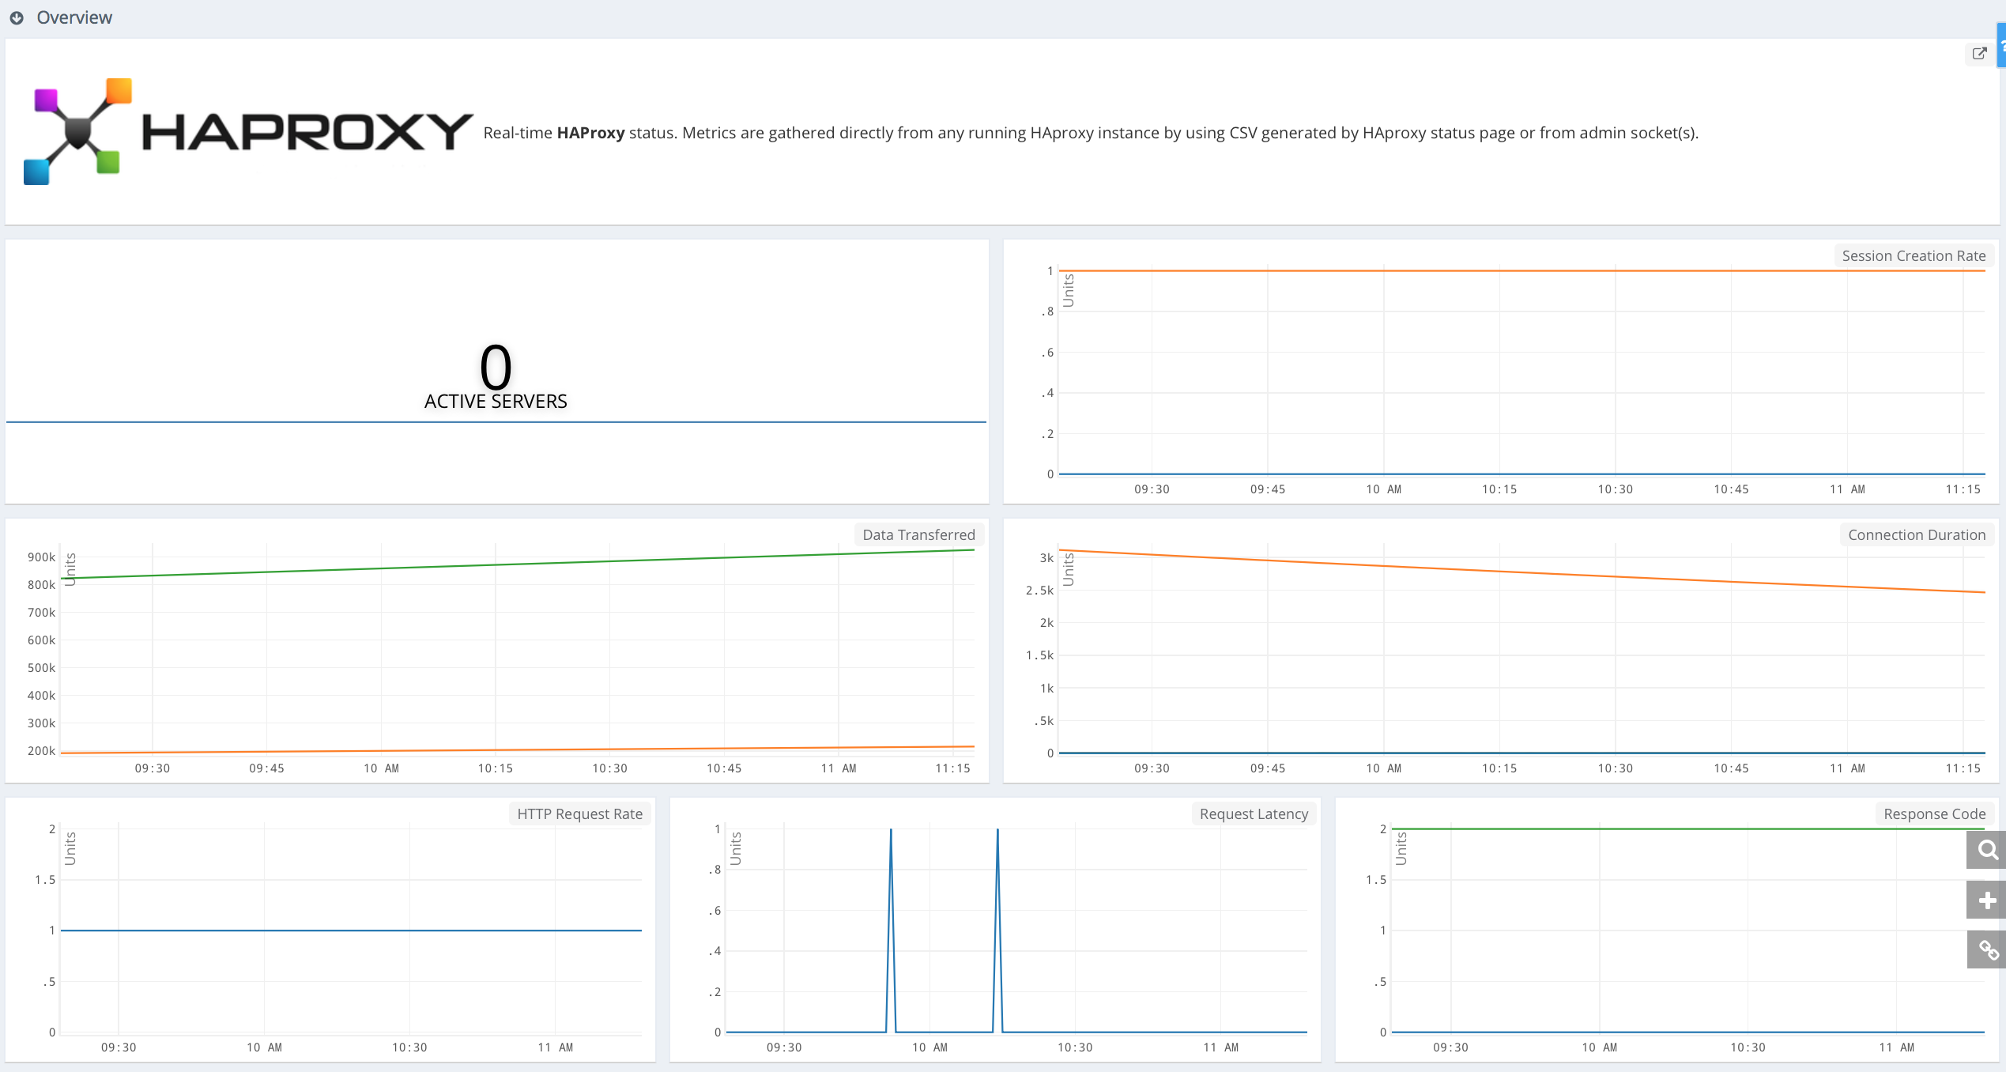Select the Connection Duration chart title
The image size is (2006, 1072).
point(1917,534)
